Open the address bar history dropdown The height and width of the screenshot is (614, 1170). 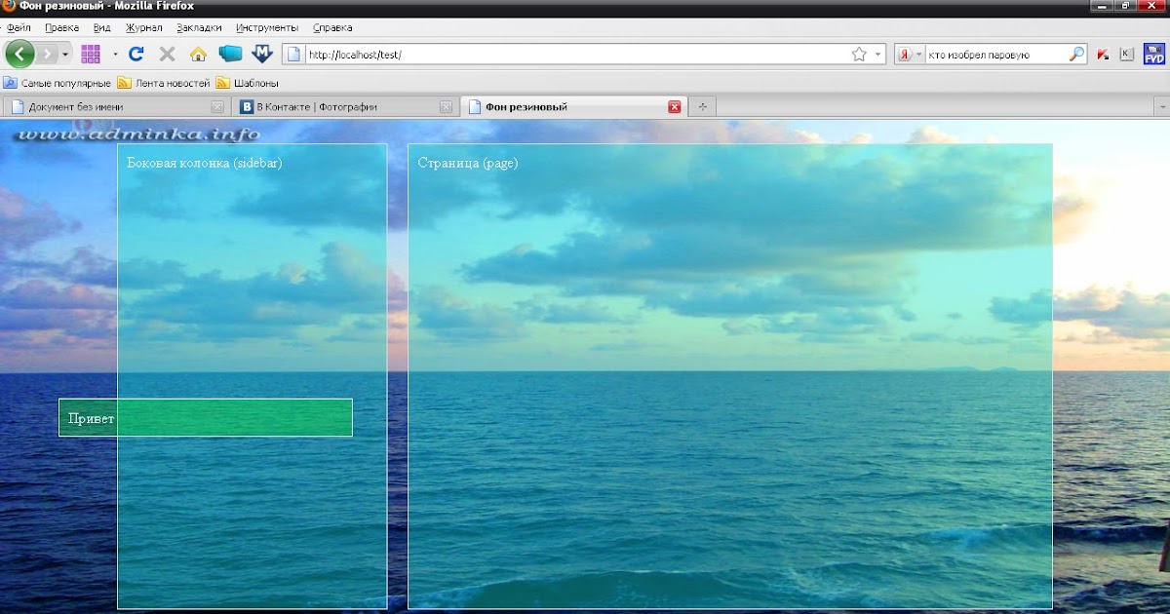pos(877,55)
